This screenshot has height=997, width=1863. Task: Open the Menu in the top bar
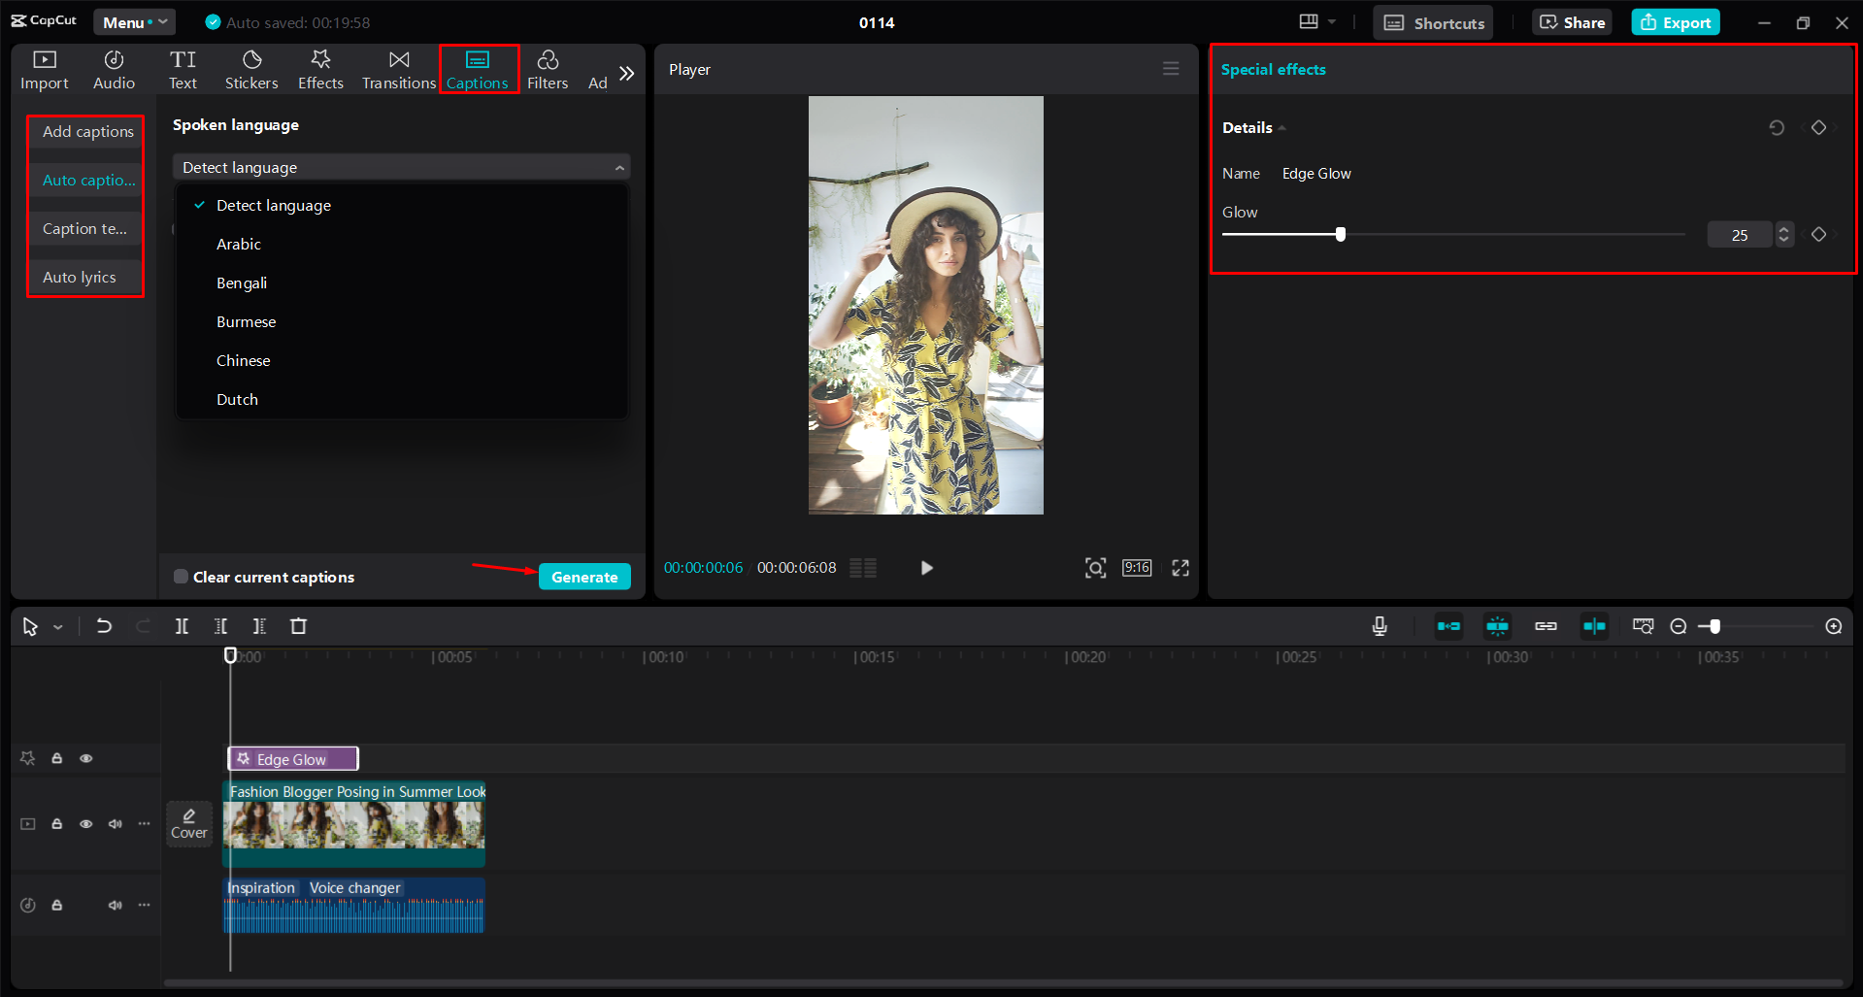(133, 21)
